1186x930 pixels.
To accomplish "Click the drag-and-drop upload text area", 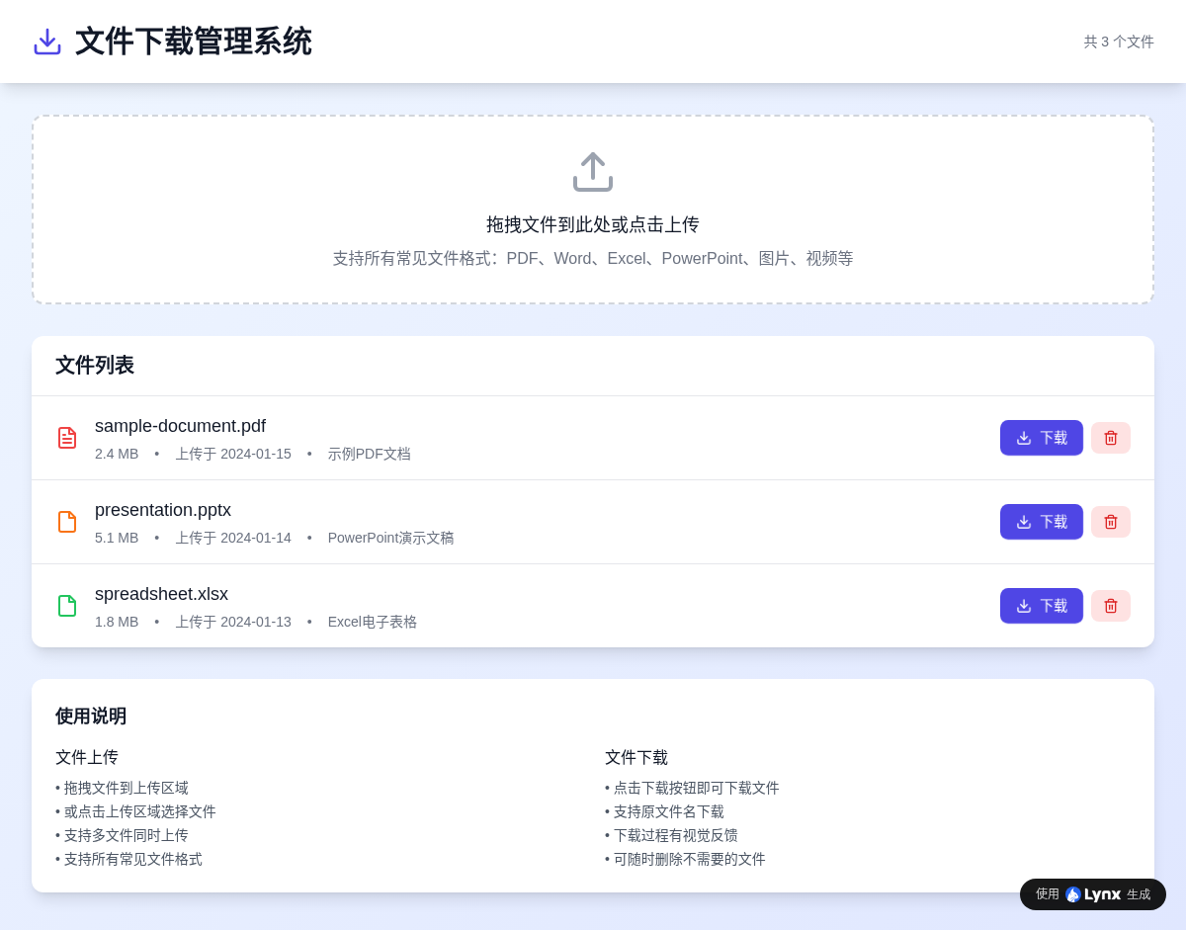I will click(593, 224).
